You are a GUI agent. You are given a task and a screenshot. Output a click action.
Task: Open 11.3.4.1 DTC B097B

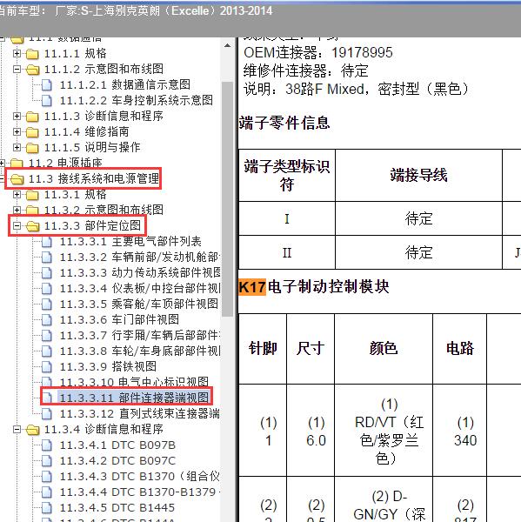coord(117,445)
